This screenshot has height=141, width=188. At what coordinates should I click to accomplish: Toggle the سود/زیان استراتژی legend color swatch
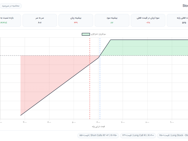tap(86, 34)
